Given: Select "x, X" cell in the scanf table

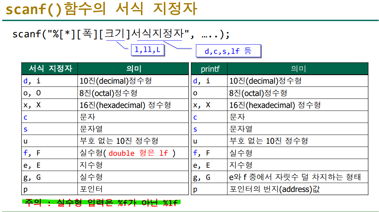Looking at the screenshot, I should [x=50, y=105].
